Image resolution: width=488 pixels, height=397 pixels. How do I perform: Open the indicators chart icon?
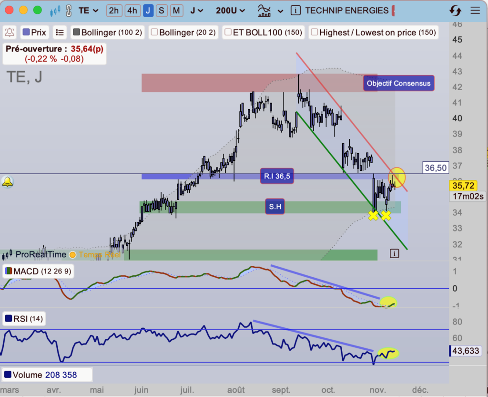[264, 11]
